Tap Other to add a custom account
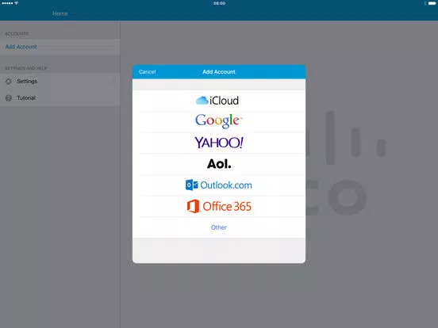Screen dimensions: 438x328 (219, 227)
